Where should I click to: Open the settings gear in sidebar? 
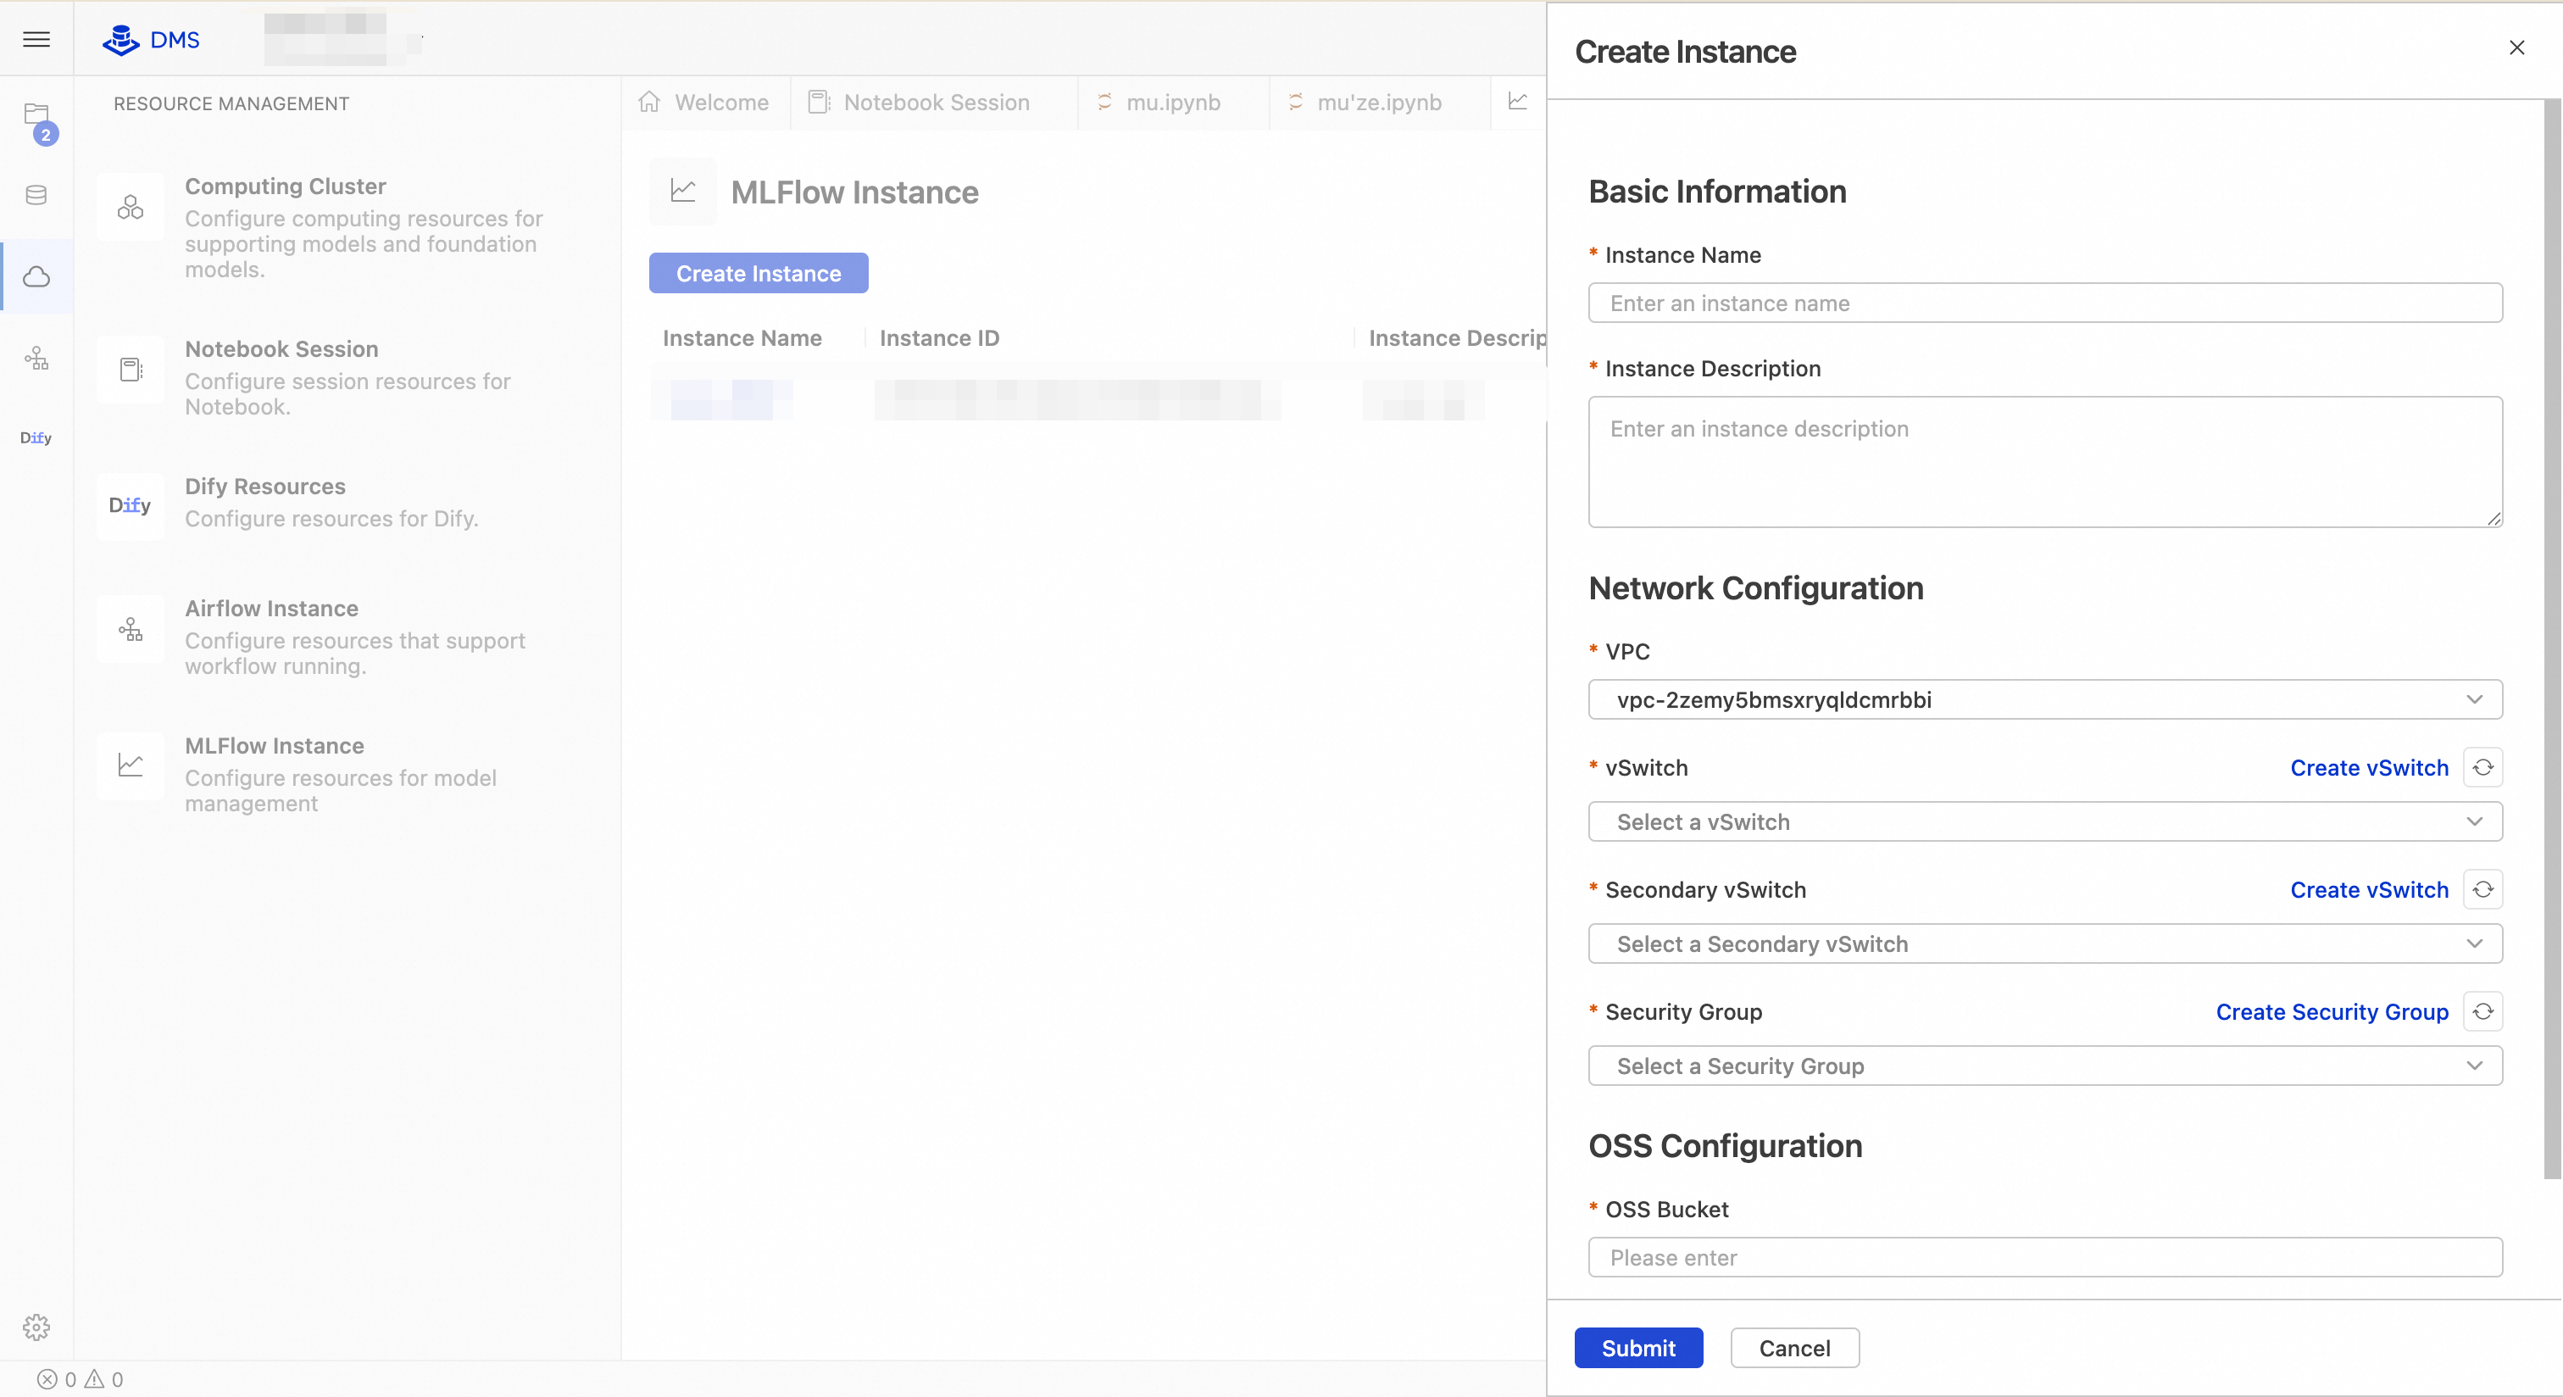[x=36, y=1327]
